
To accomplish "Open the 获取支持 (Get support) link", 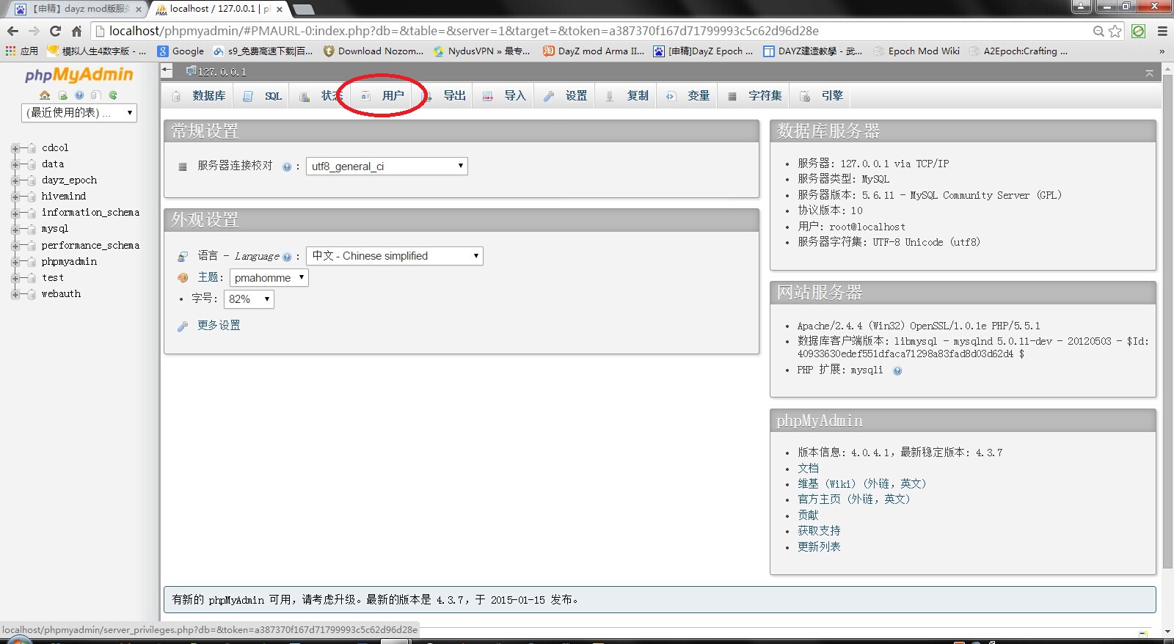I will (819, 531).
